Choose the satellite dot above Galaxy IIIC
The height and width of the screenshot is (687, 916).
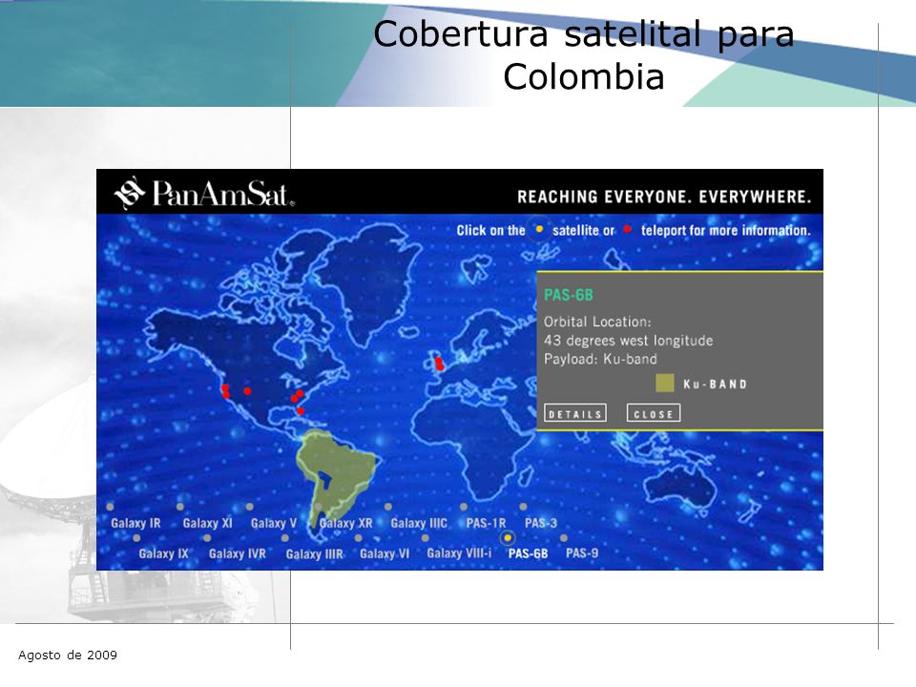pyautogui.click(x=388, y=507)
